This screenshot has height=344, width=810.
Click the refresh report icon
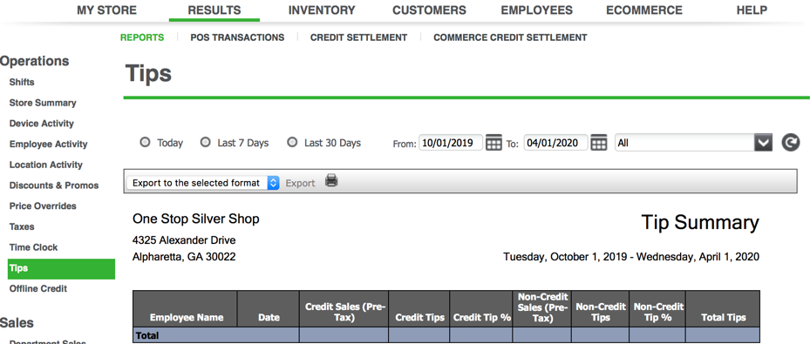790,142
